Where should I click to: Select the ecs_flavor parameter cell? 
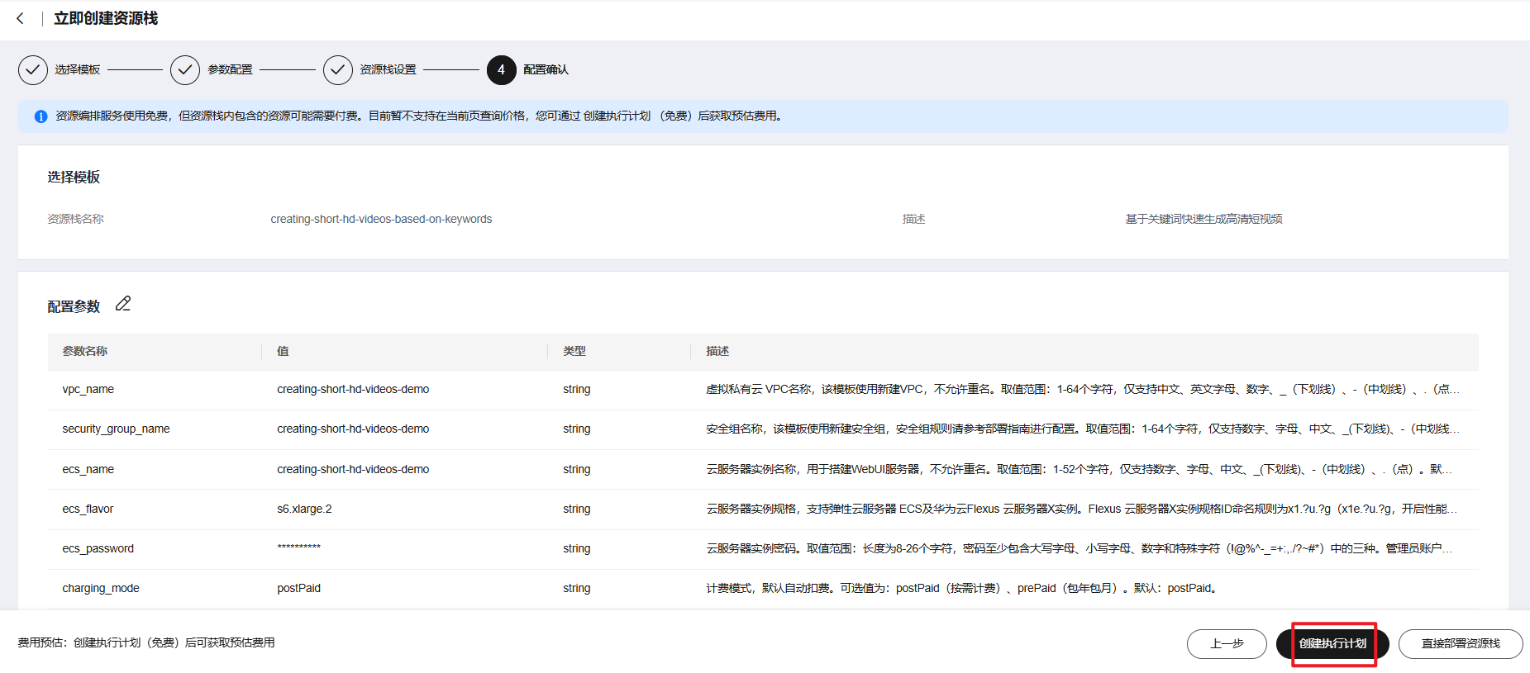pos(88,509)
